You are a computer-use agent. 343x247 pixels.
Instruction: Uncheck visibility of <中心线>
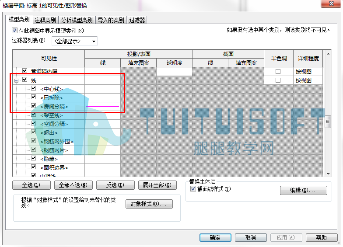pos(33,88)
